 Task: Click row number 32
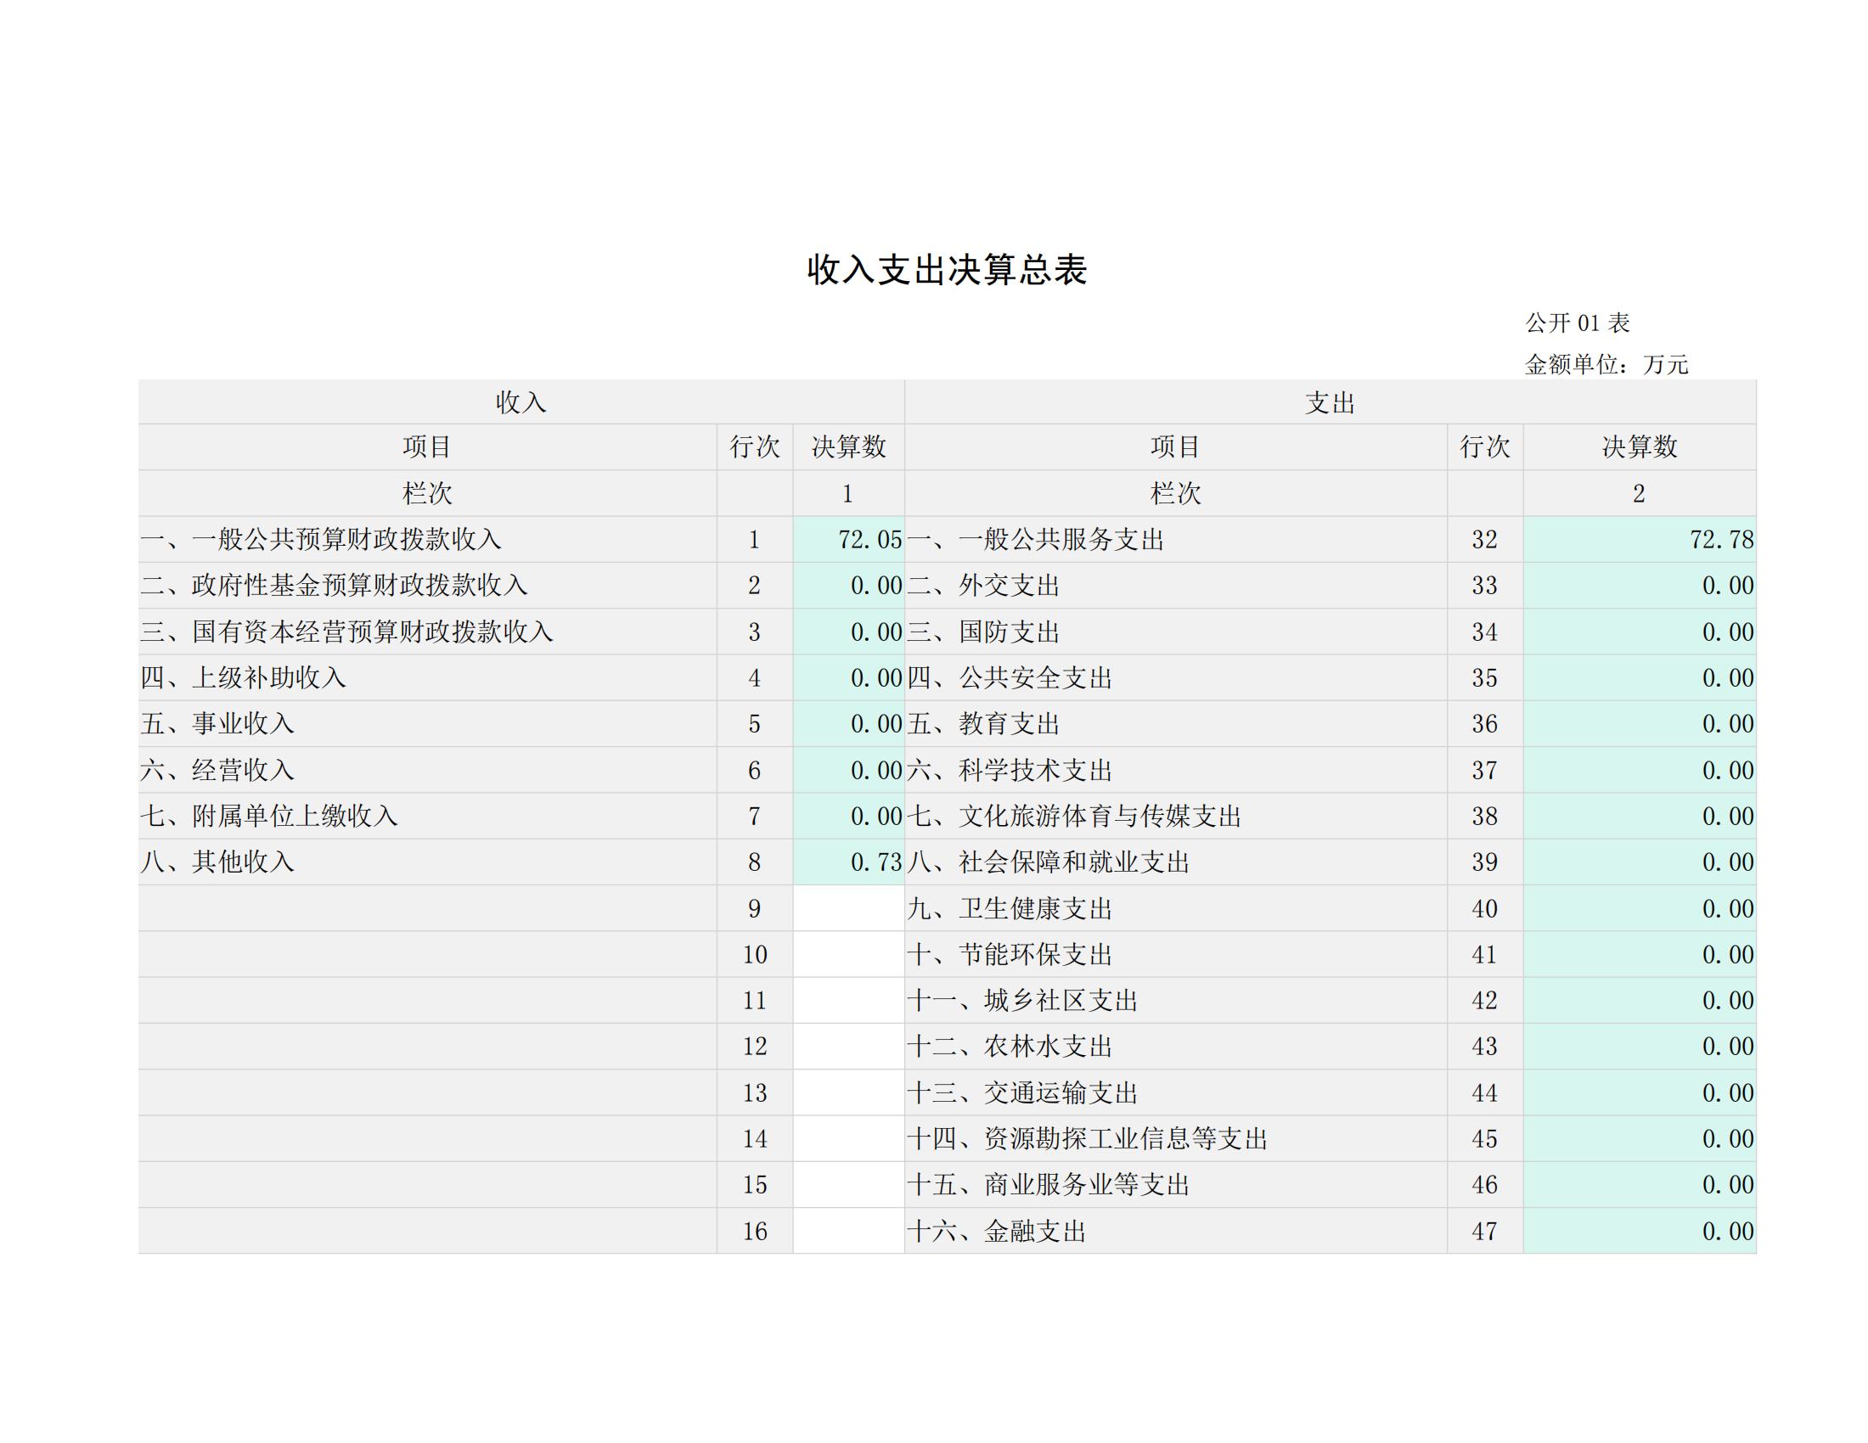point(1485,539)
